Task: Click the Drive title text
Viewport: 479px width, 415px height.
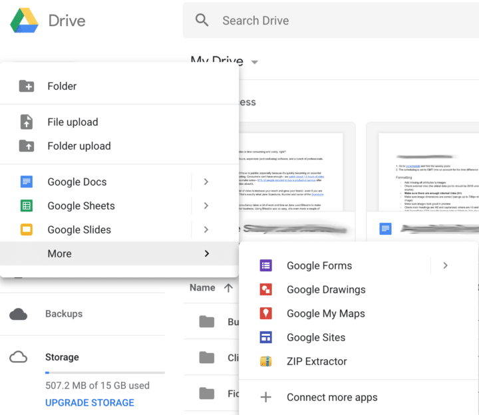Action: point(67,21)
